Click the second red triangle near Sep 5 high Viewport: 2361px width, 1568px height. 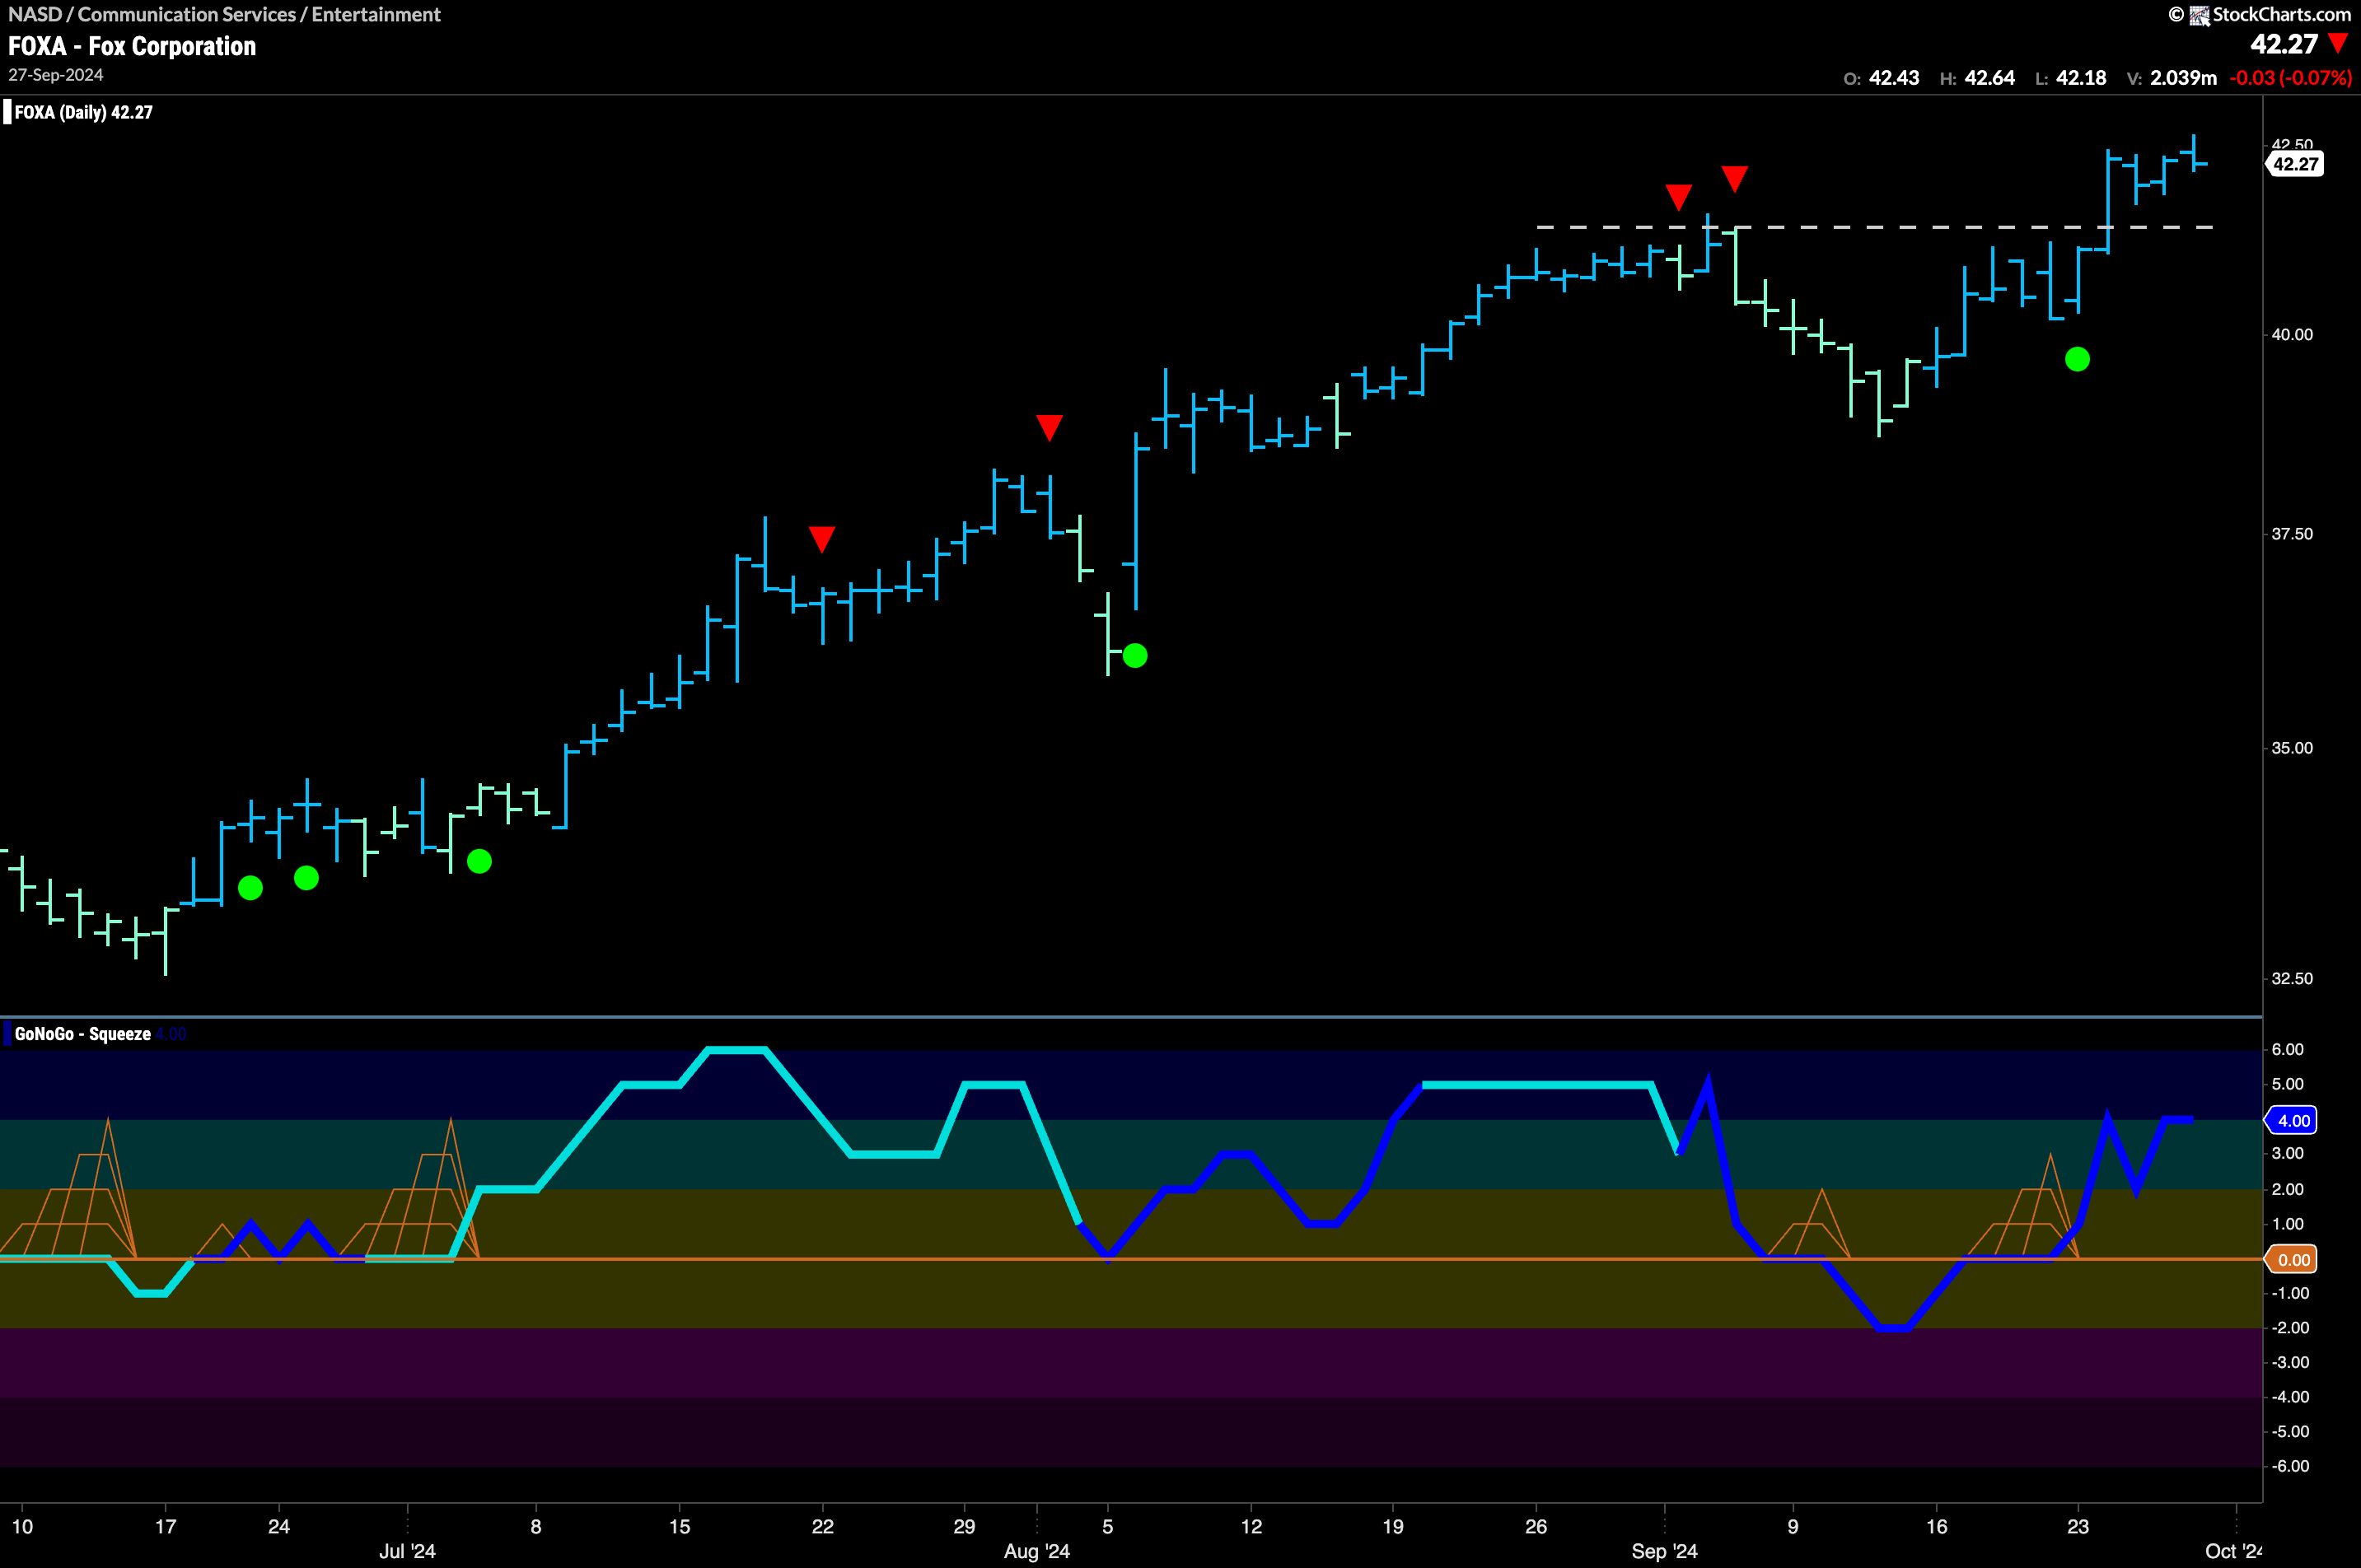(1735, 179)
